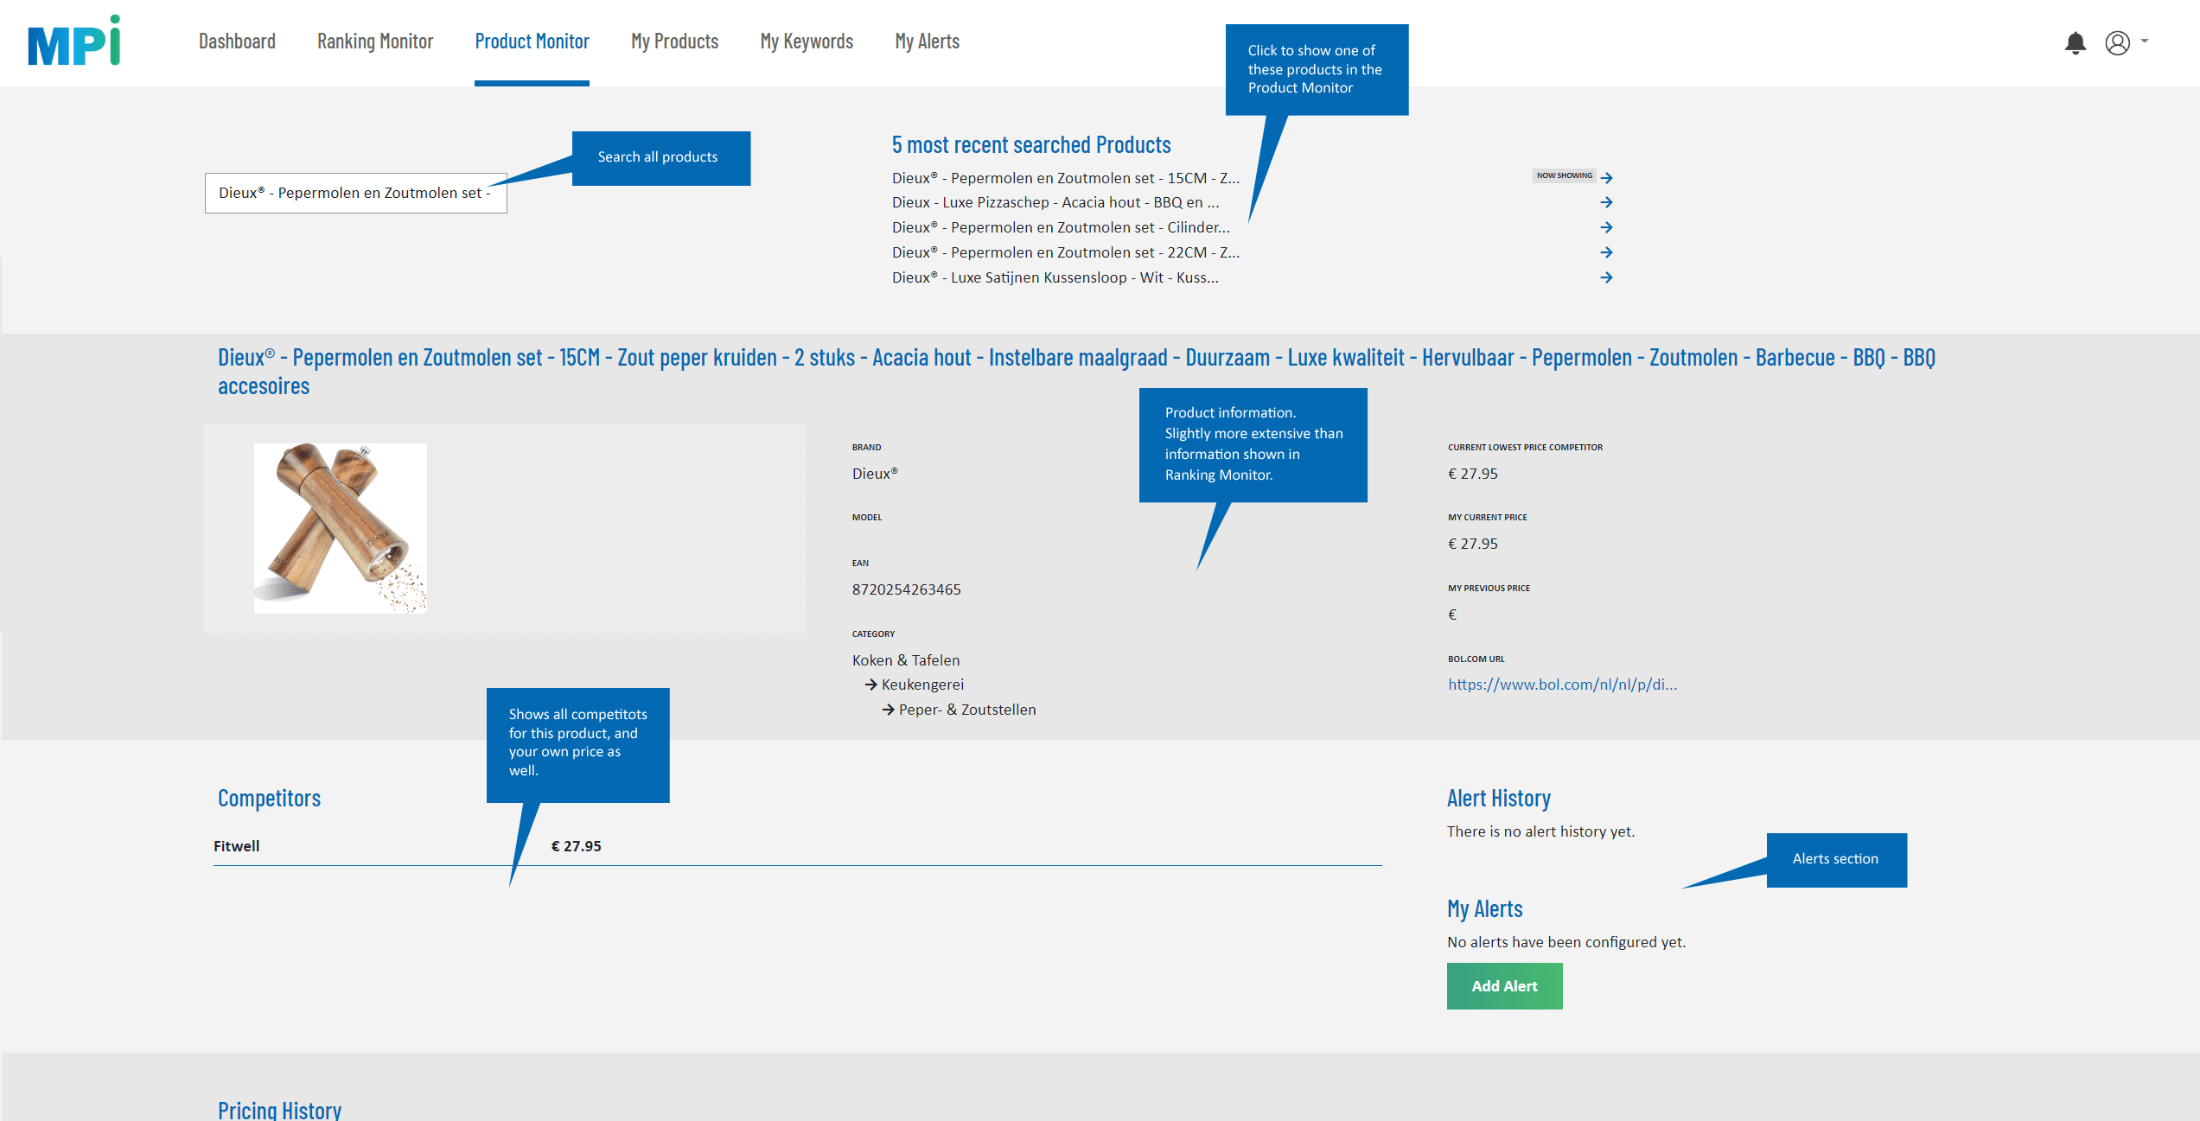Click the Alert History heading
The image size is (2200, 1121).
pos(1498,798)
